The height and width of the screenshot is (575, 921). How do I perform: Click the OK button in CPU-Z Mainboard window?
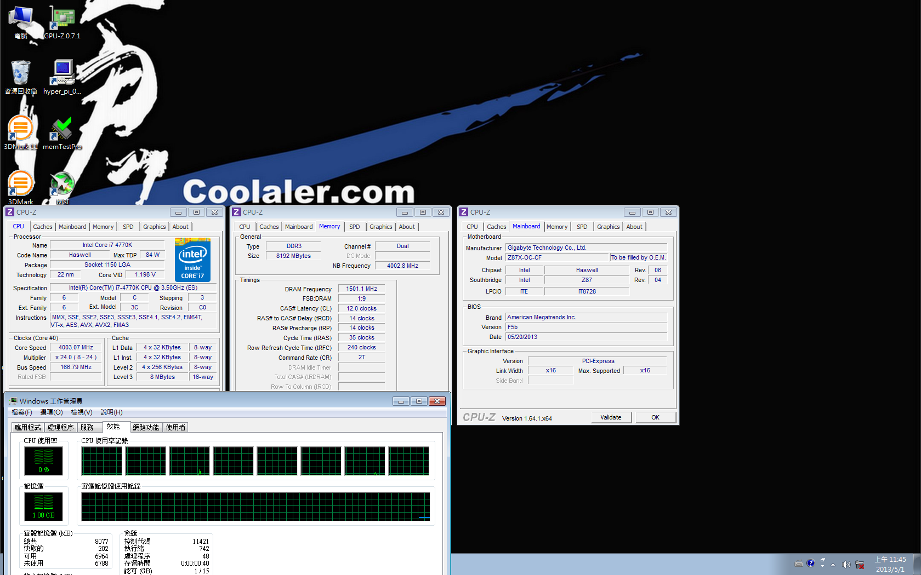pyautogui.click(x=655, y=417)
